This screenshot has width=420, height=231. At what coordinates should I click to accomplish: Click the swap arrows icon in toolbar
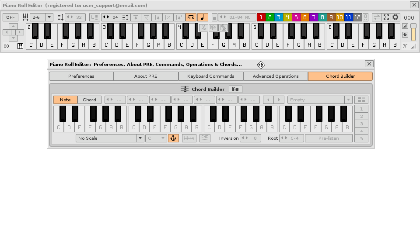[377, 17]
